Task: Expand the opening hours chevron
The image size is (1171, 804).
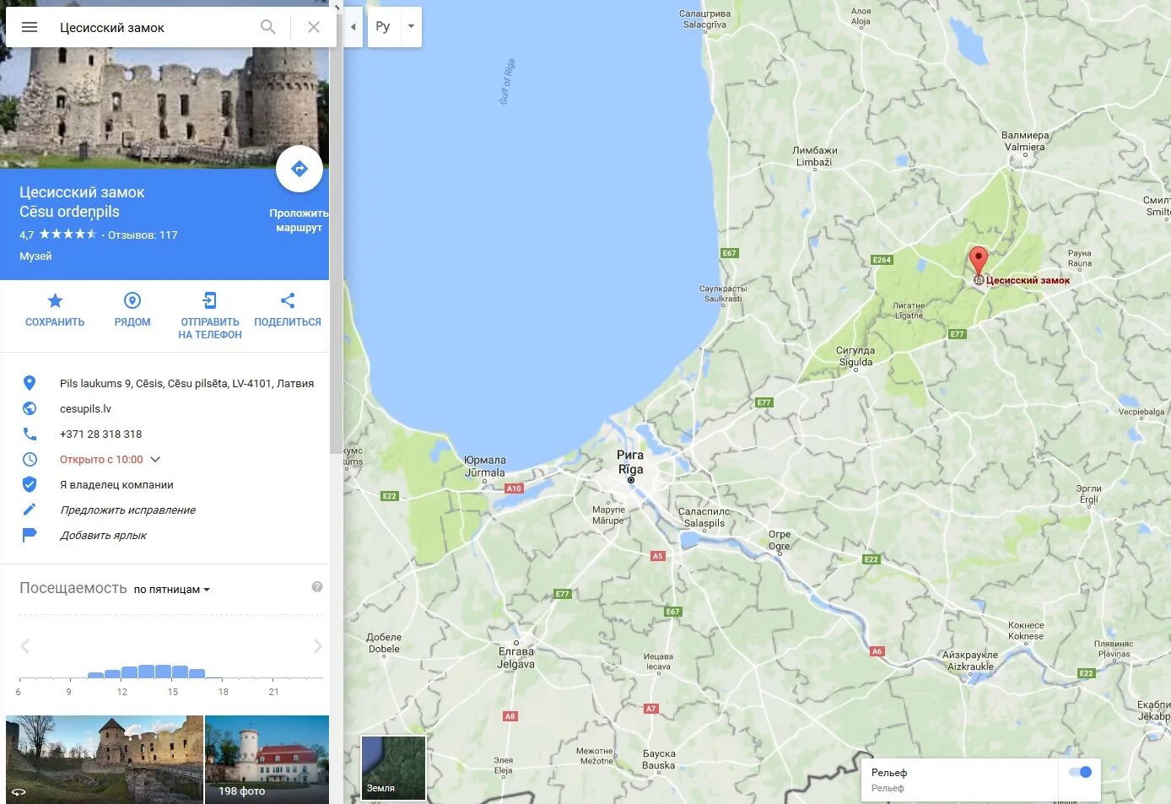Action: [x=155, y=460]
